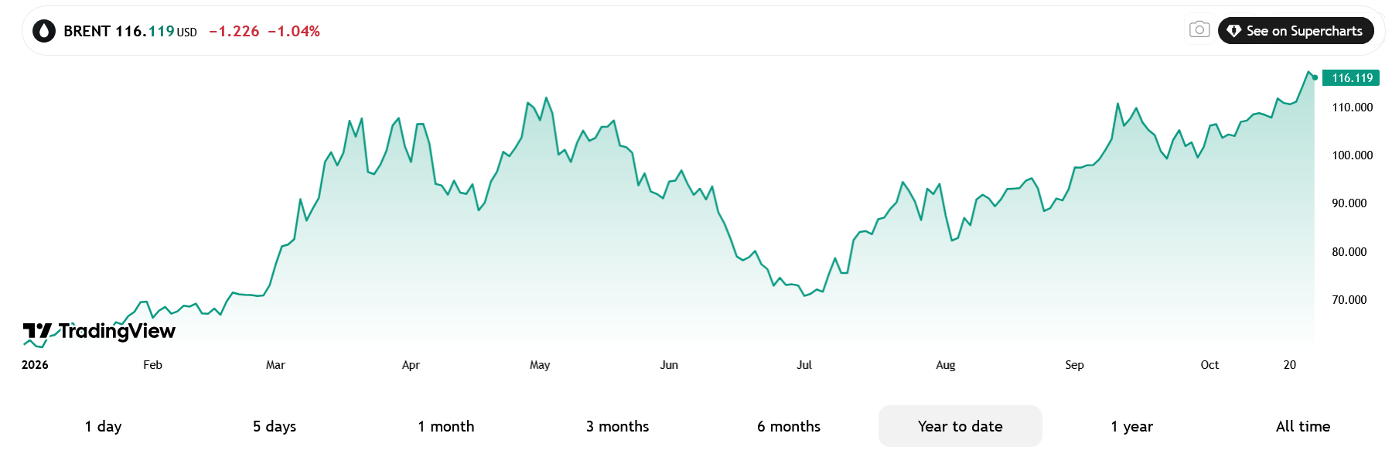Select the 1 day range
Screen dimensions: 1392x464
pyautogui.click(x=104, y=426)
